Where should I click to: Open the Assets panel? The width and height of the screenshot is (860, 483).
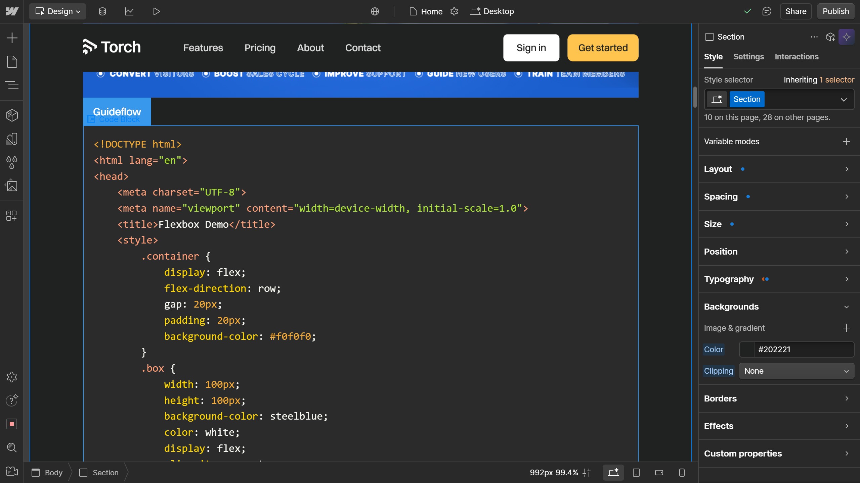click(x=12, y=186)
